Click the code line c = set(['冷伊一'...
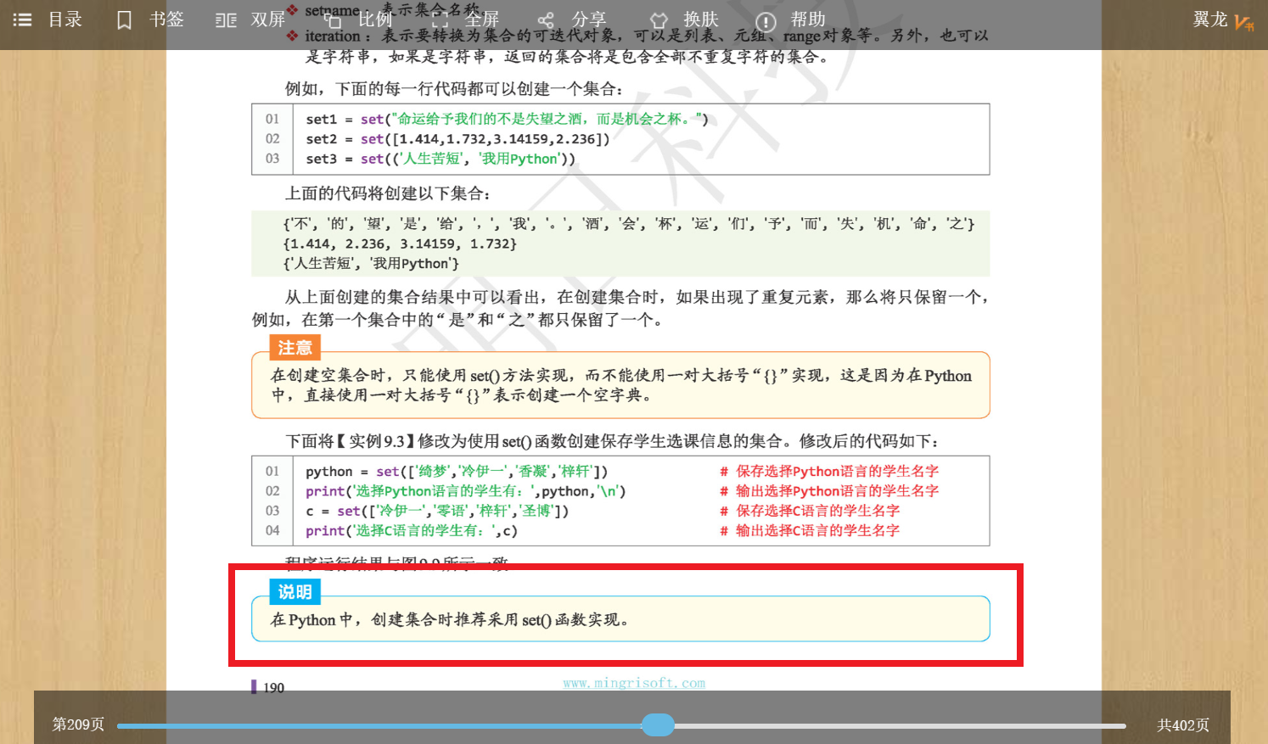1268x744 pixels. click(x=437, y=511)
